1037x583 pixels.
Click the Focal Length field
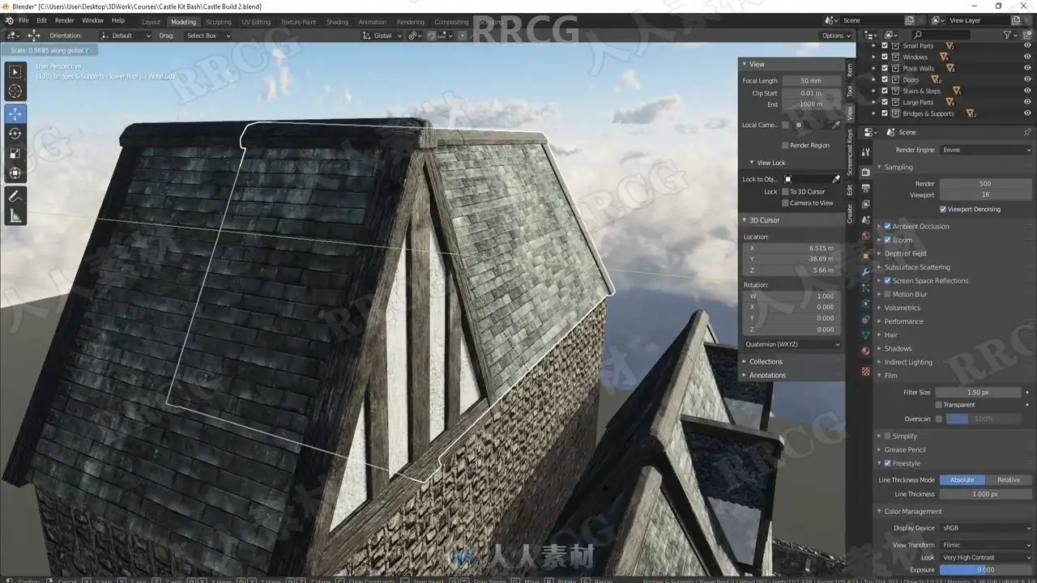point(810,81)
